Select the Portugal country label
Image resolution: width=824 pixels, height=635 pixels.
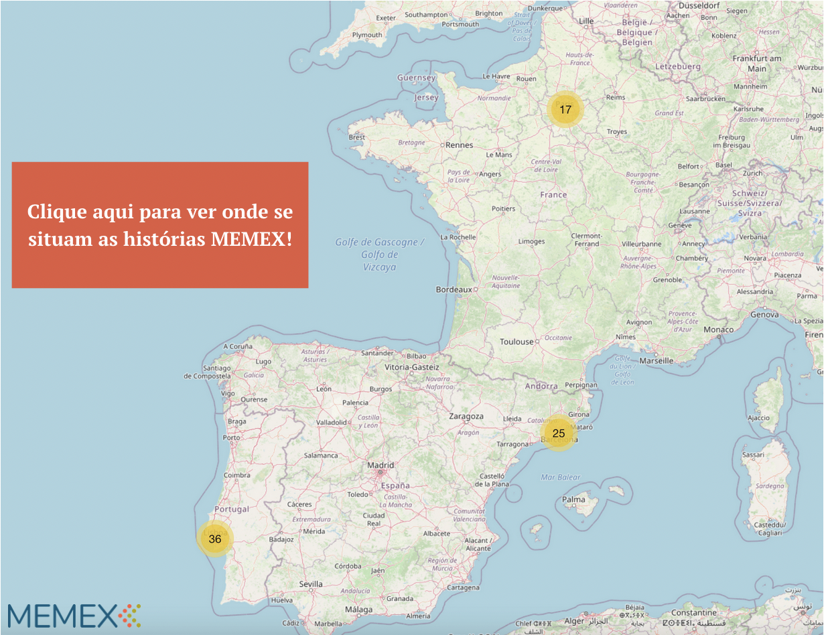[x=231, y=509]
